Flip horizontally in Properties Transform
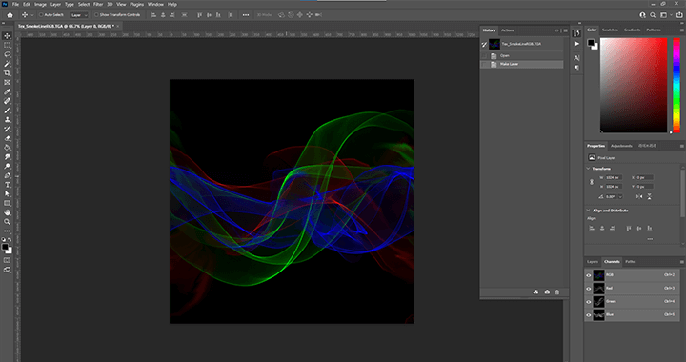 (x=639, y=197)
